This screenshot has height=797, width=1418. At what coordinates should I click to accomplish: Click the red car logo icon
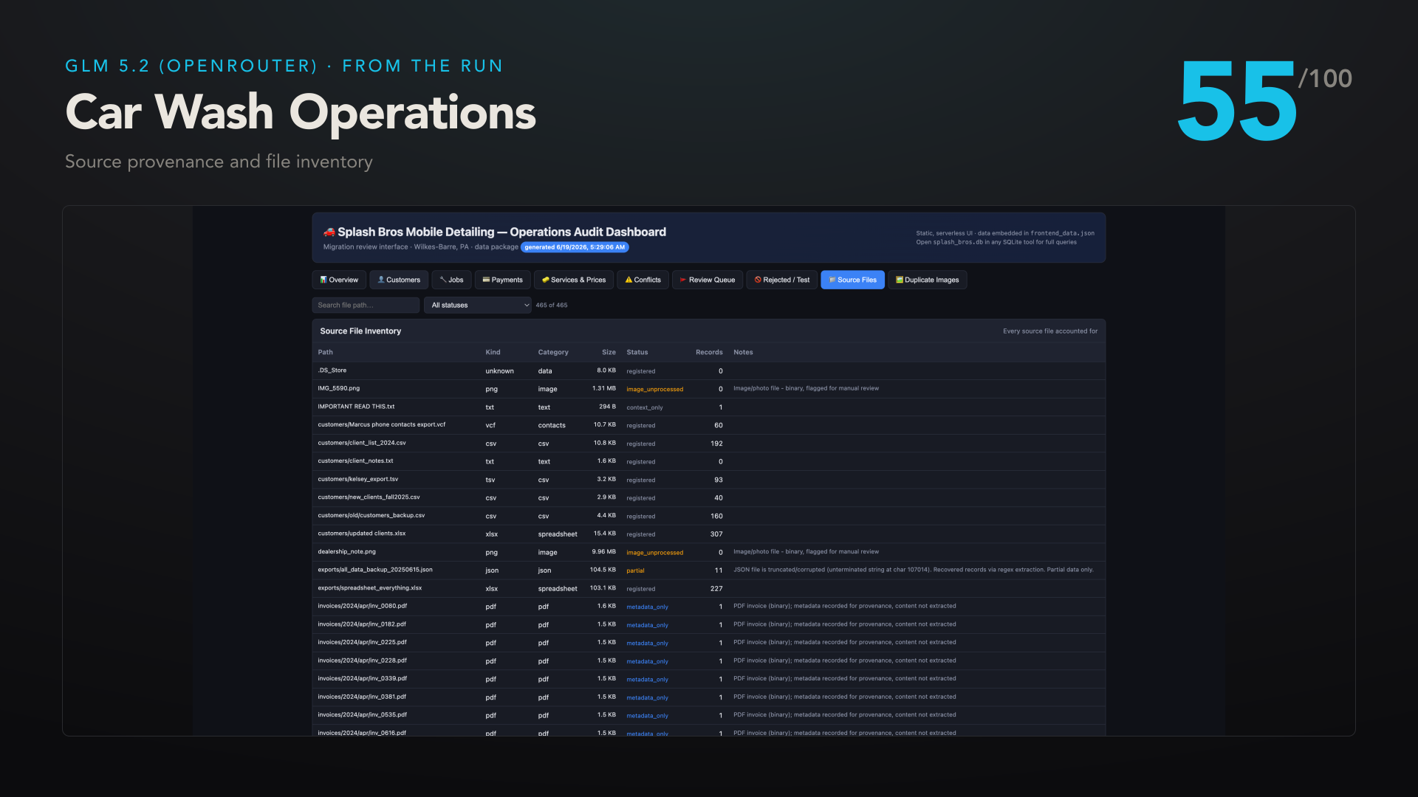329,232
